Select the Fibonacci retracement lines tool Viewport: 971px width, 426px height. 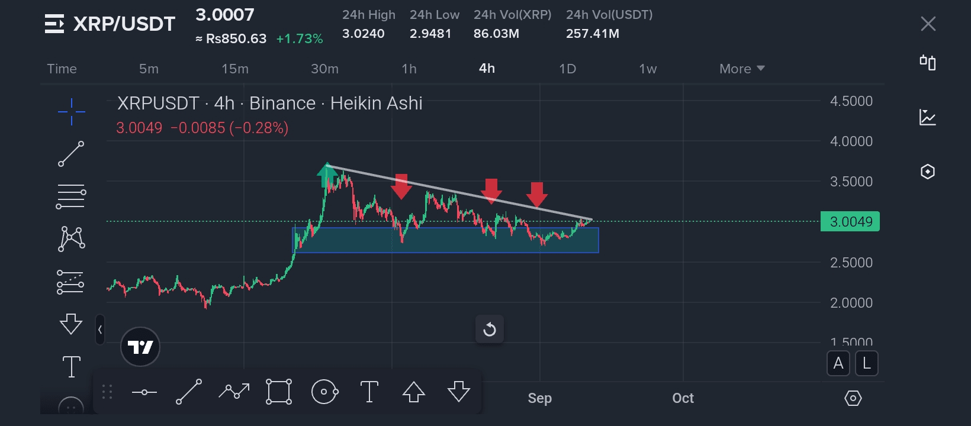pos(71,196)
